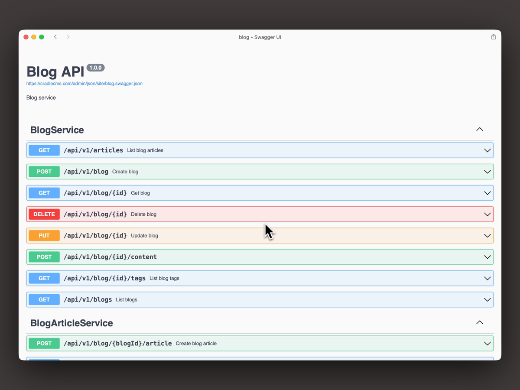Open the share icon in the title bar
Screen dimensions: 520x390
coord(493,37)
